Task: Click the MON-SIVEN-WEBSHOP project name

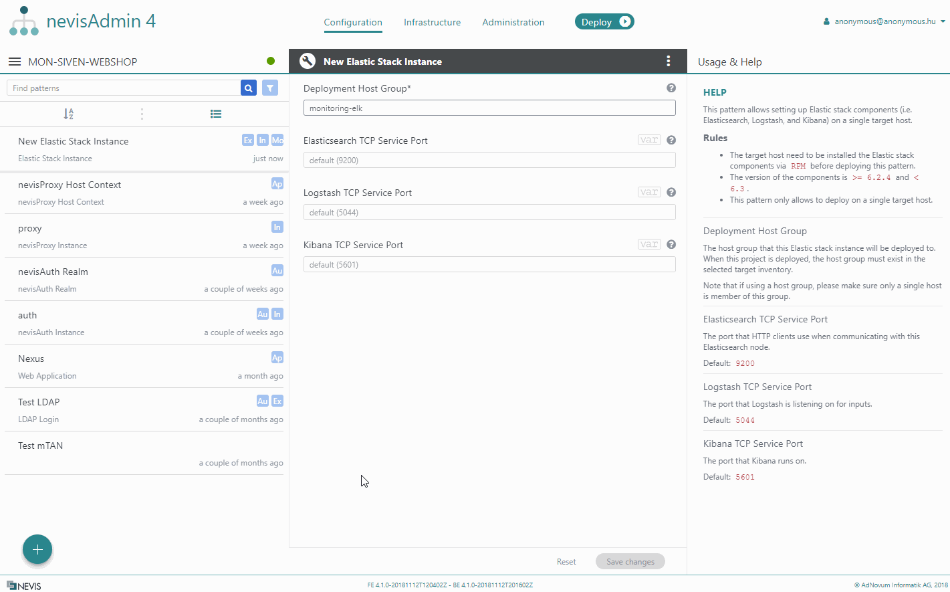Action: pyautogui.click(x=82, y=62)
